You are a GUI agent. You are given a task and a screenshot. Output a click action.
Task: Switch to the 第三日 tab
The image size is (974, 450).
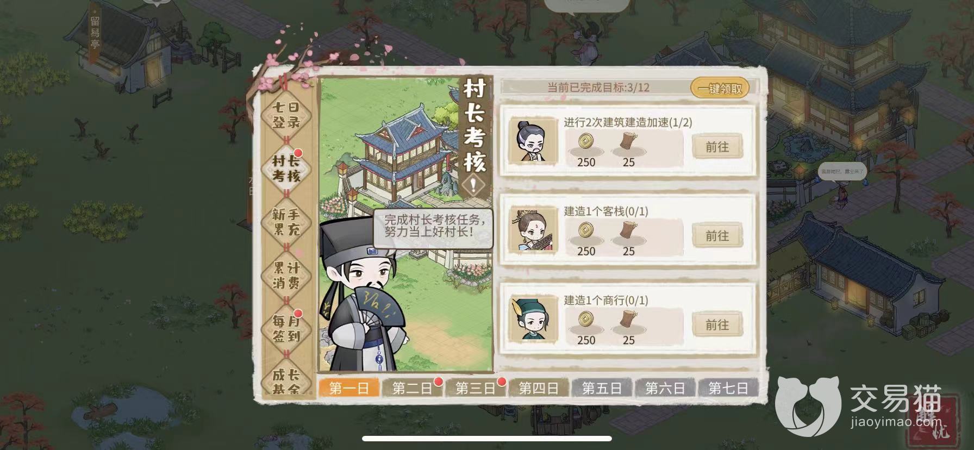pyautogui.click(x=475, y=388)
